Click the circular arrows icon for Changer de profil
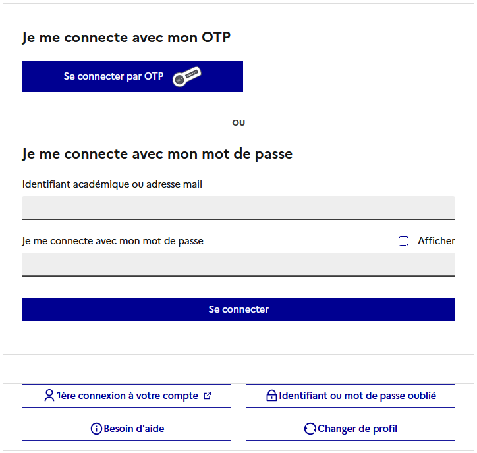Screen dimensions: 477x453 point(310,429)
